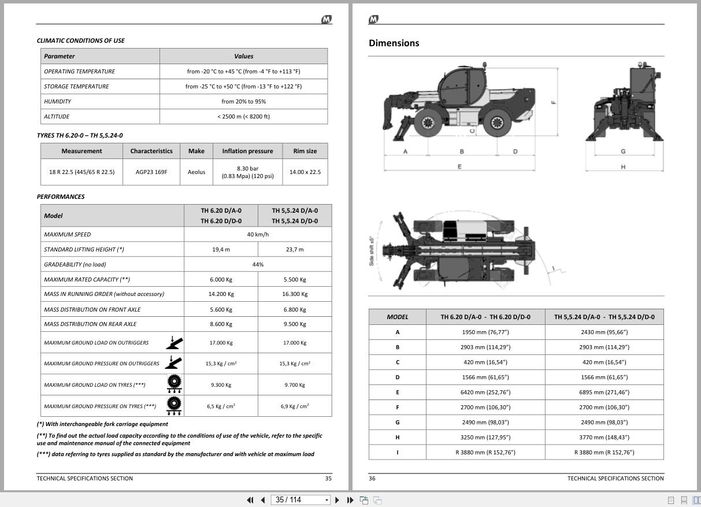Viewport: 701px width, 507px height.
Task: Click the lifting height '23,7 m'
Action: pyautogui.click(x=295, y=249)
